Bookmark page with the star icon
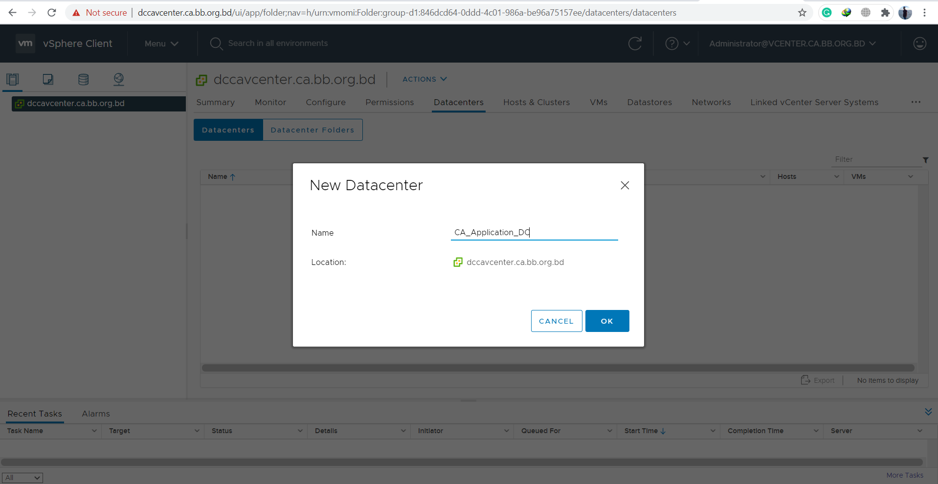 [x=802, y=13]
